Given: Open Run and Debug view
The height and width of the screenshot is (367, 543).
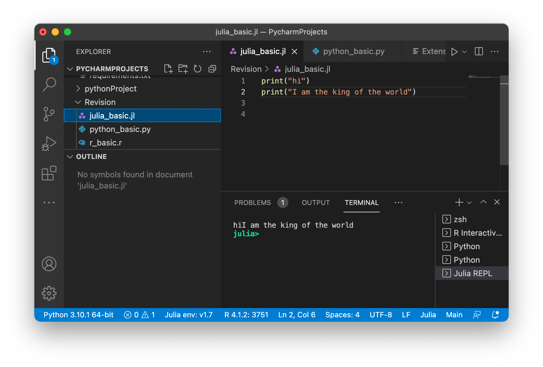Looking at the screenshot, I should click(x=49, y=144).
